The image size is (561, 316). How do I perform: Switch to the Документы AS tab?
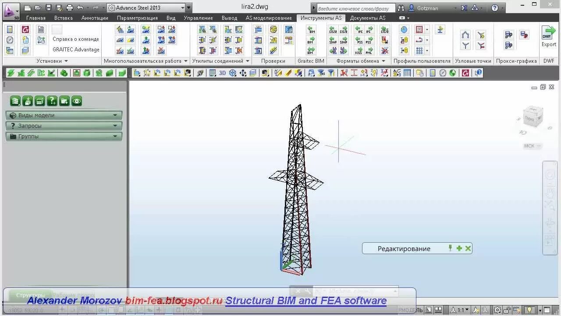coord(368,18)
